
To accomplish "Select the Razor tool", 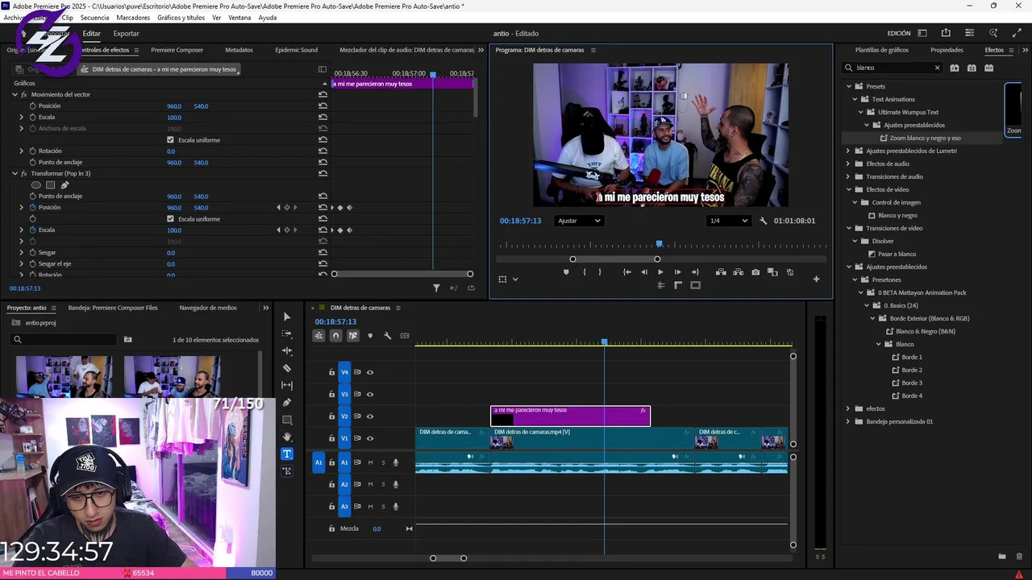I will click(287, 368).
